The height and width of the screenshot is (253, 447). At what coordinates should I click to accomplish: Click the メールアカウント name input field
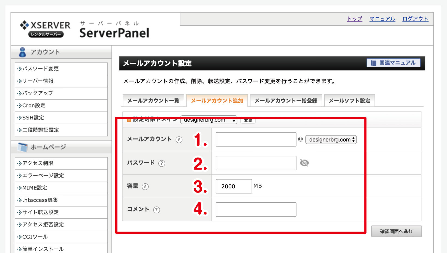point(256,139)
